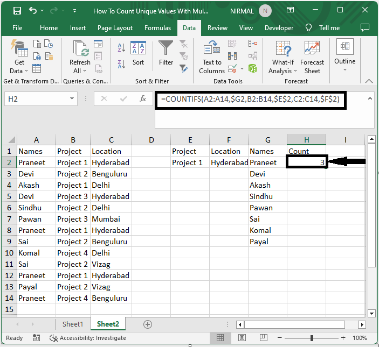
Task: Zoom out with the minus button
Action: [x=280, y=338]
